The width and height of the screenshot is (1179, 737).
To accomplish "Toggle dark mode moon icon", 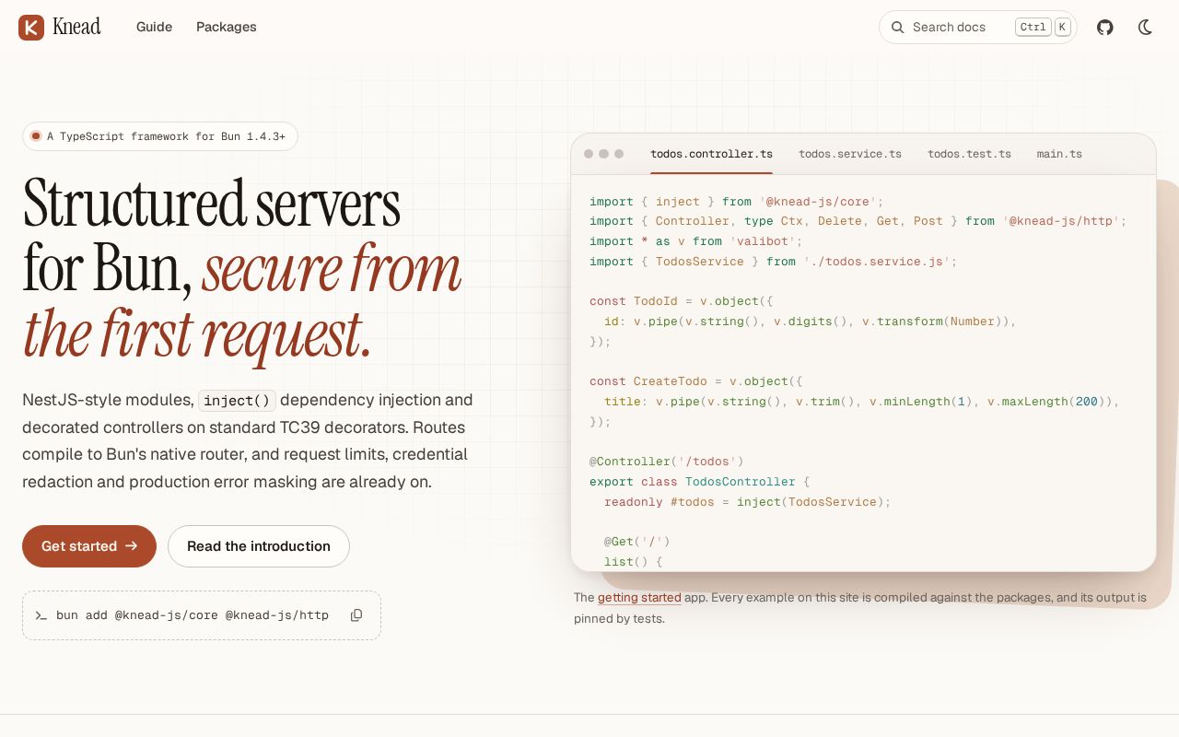I will pyautogui.click(x=1146, y=28).
